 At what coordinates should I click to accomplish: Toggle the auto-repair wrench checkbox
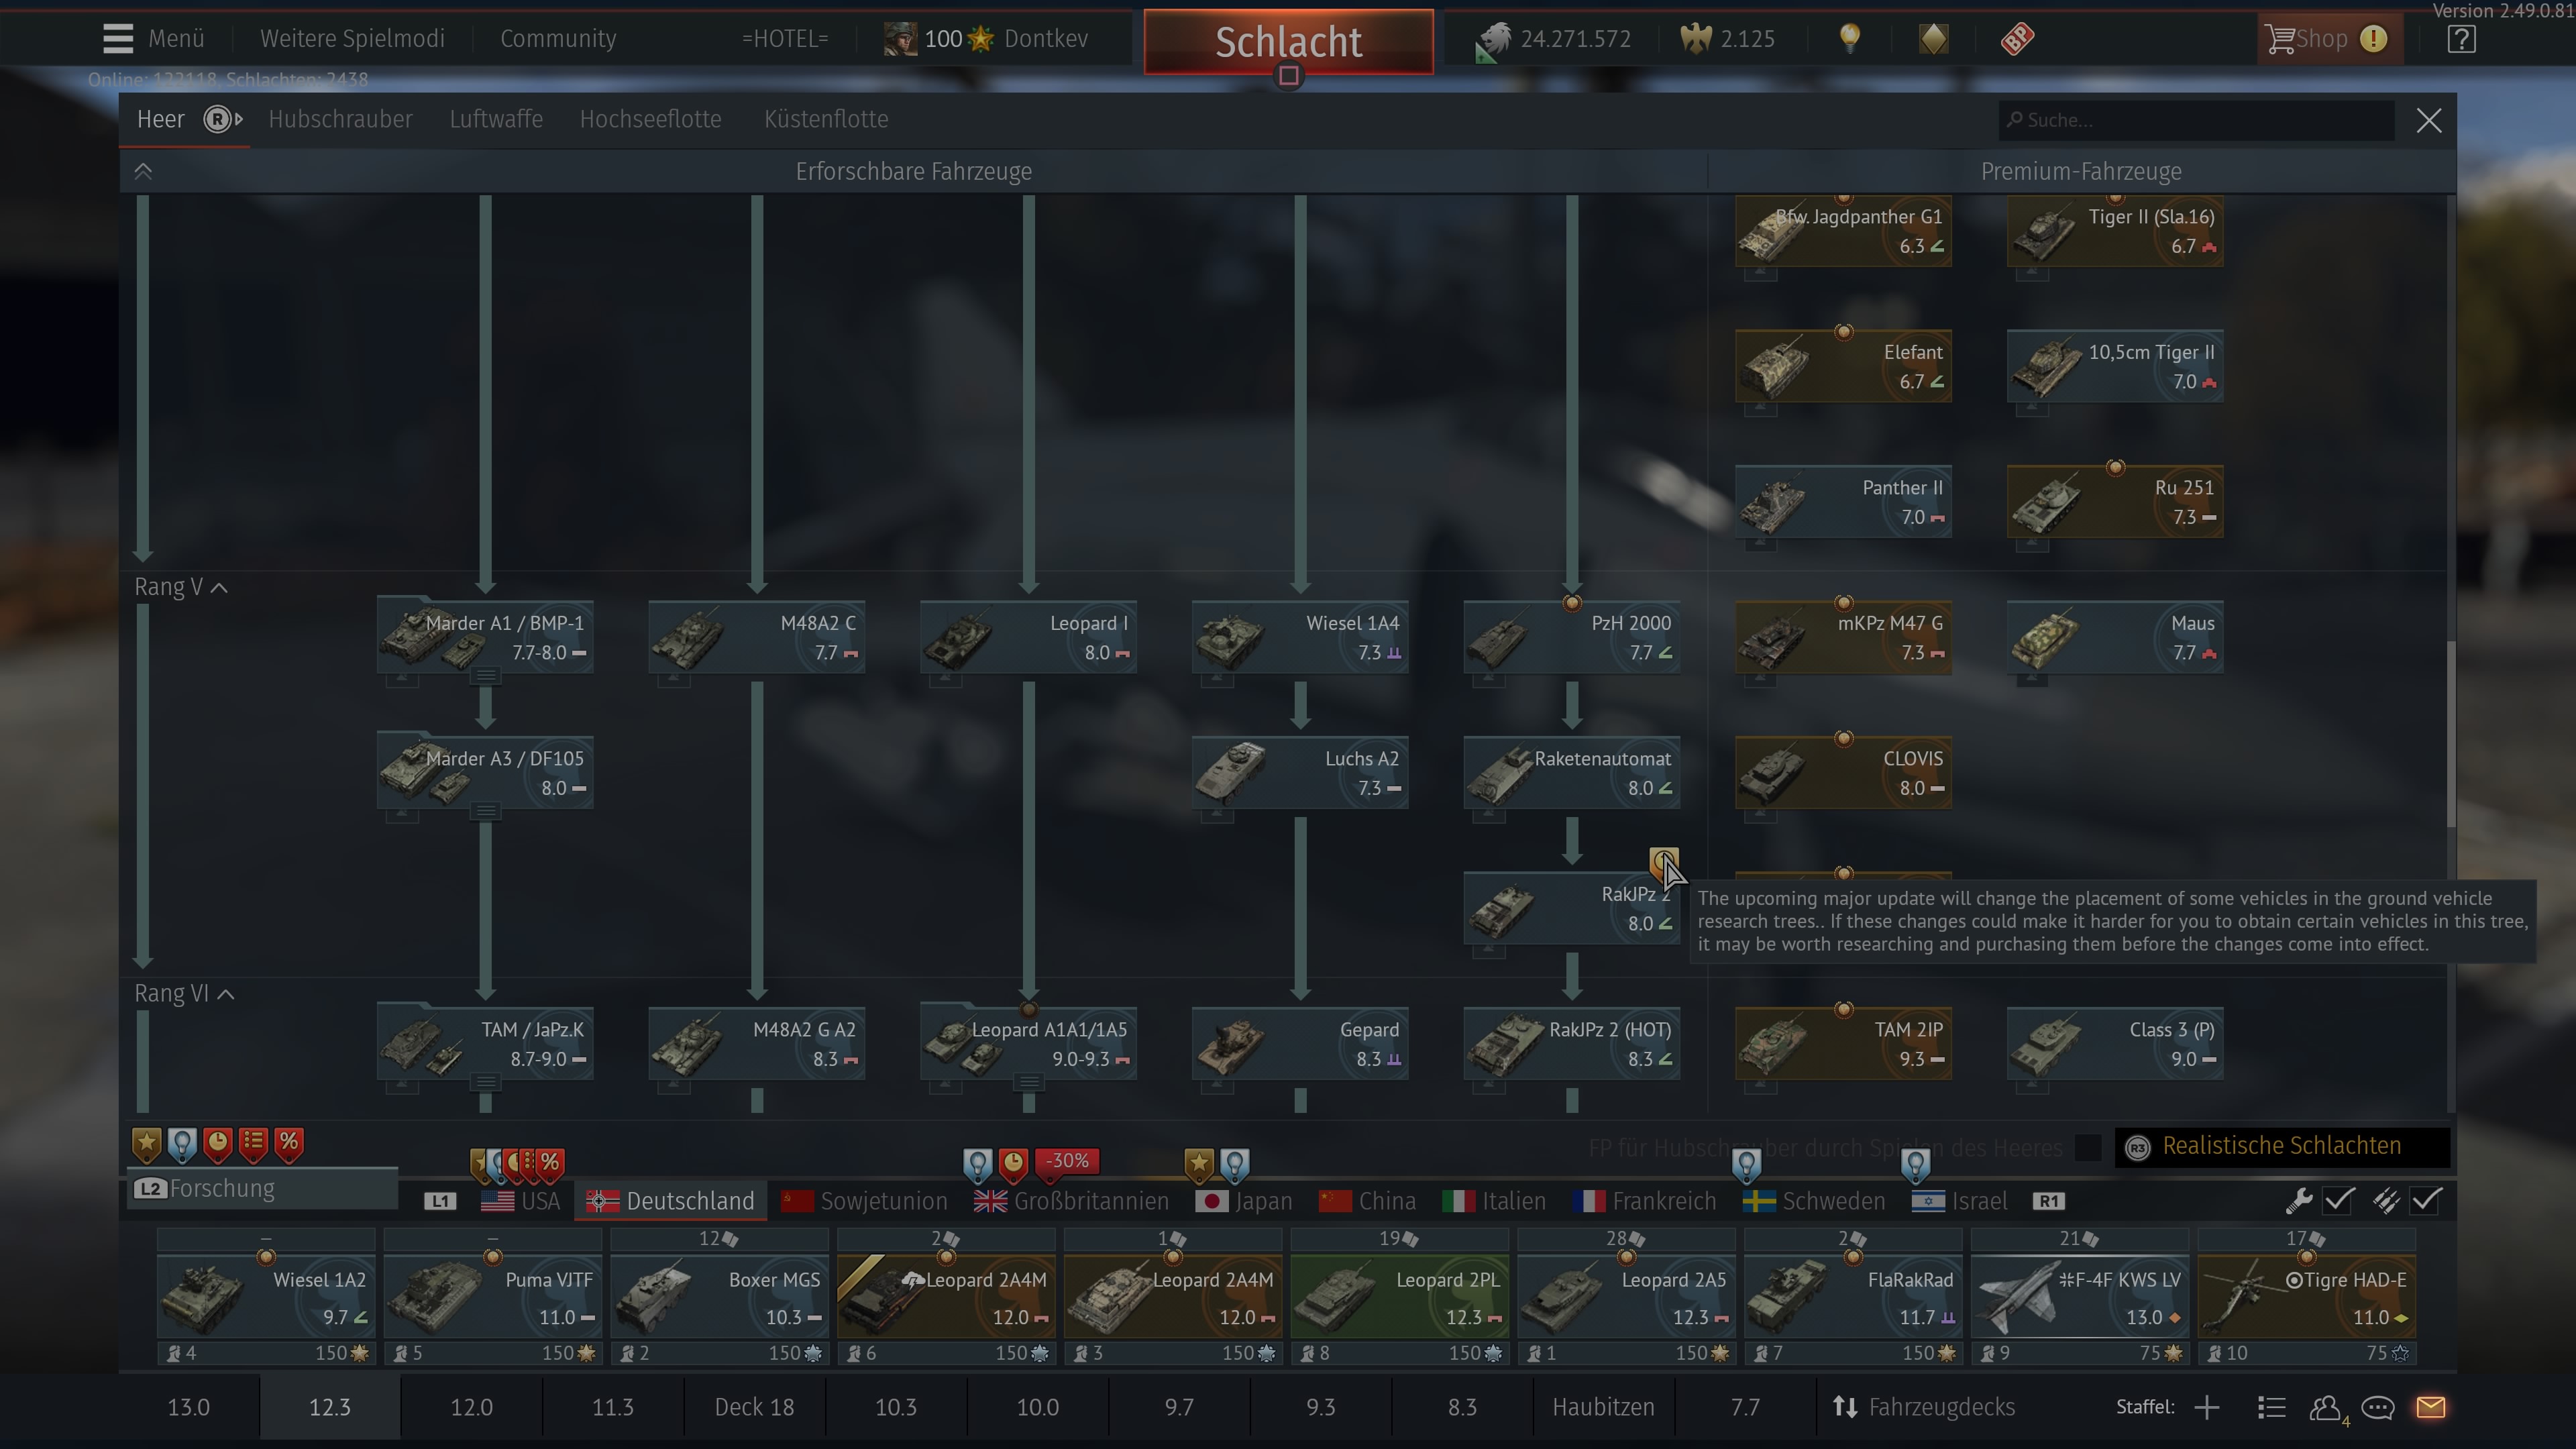pyautogui.click(x=2338, y=1200)
